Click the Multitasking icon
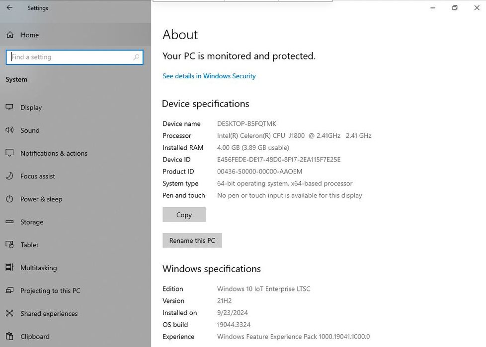This screenshot has width=486, height=347. click(9, 267)
